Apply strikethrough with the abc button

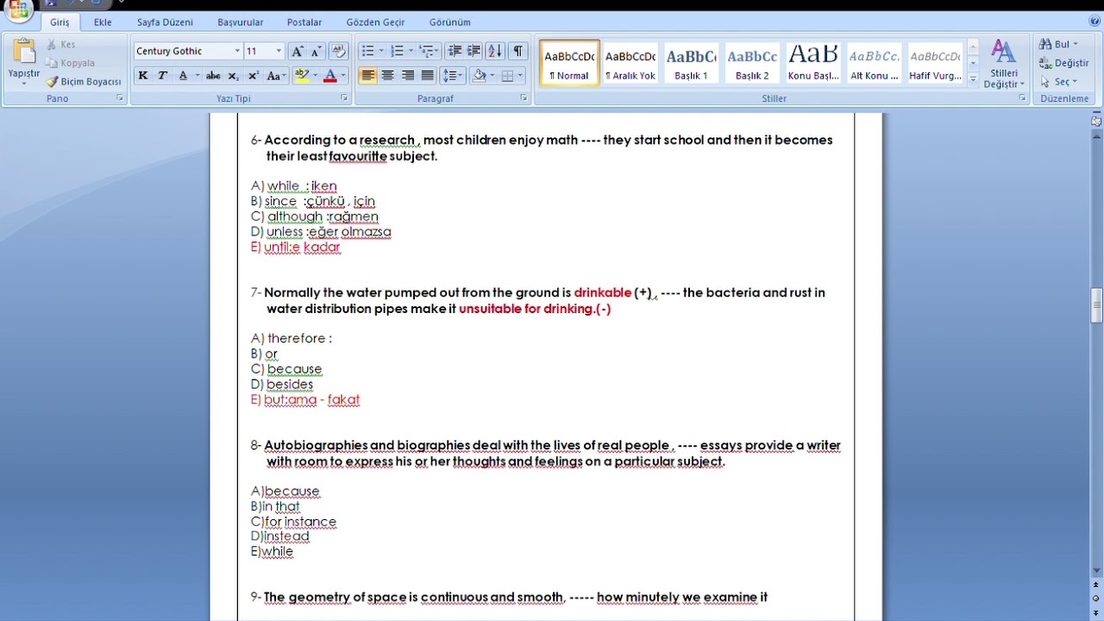pos(213,76)
